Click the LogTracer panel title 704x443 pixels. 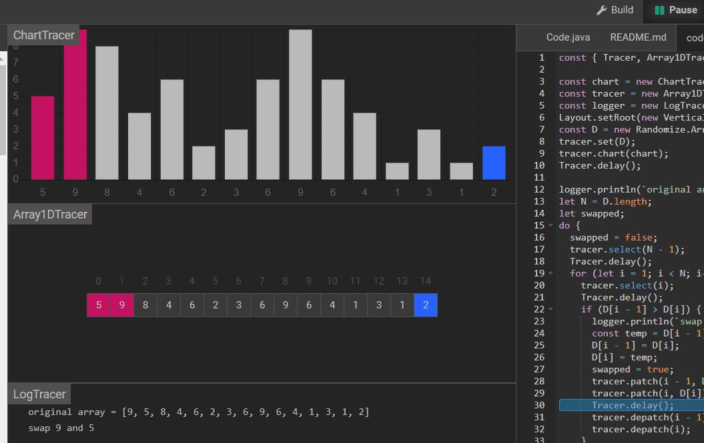pyautogui.click(x=39, y=394)
